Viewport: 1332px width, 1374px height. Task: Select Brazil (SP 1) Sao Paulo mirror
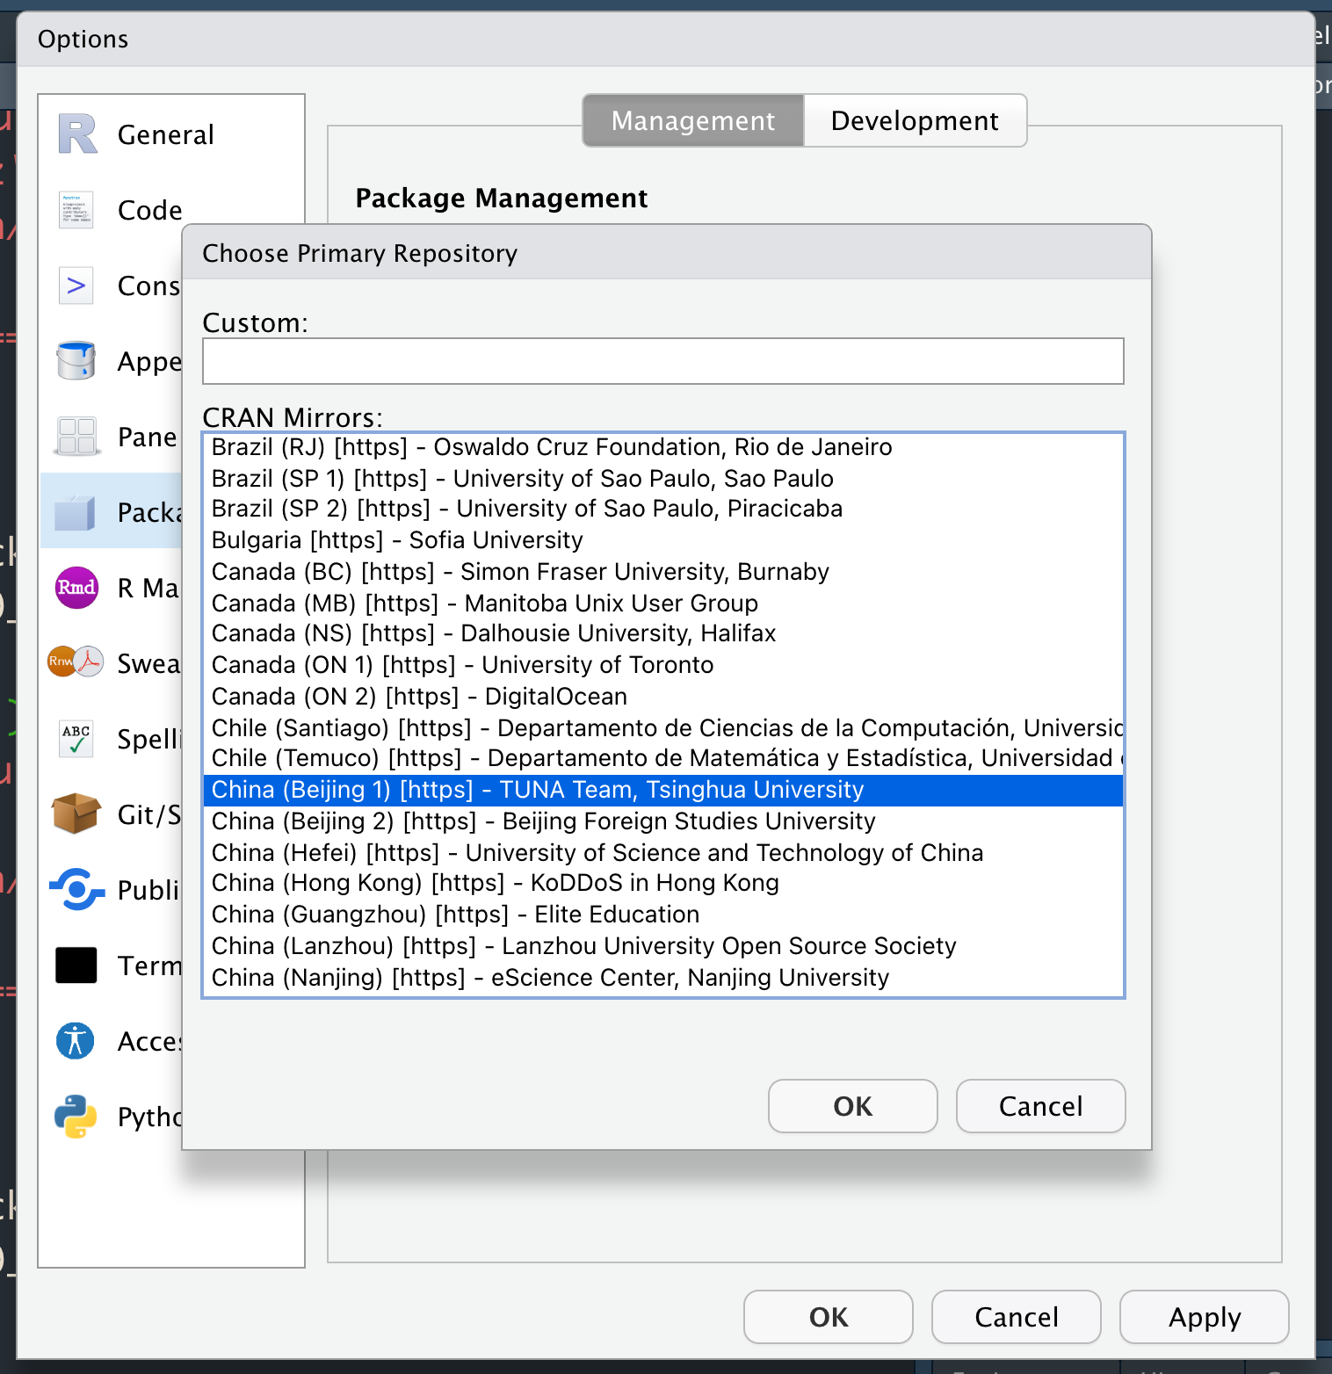point(663,479)
